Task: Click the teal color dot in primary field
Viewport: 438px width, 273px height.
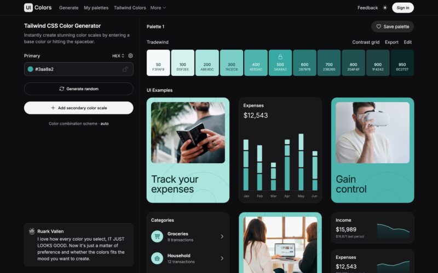Action: [31, 69]
